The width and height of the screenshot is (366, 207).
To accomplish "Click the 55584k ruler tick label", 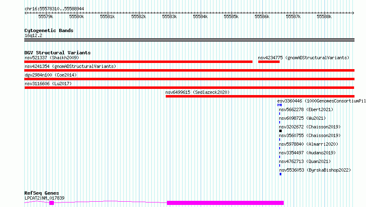I will click(200, 16).
